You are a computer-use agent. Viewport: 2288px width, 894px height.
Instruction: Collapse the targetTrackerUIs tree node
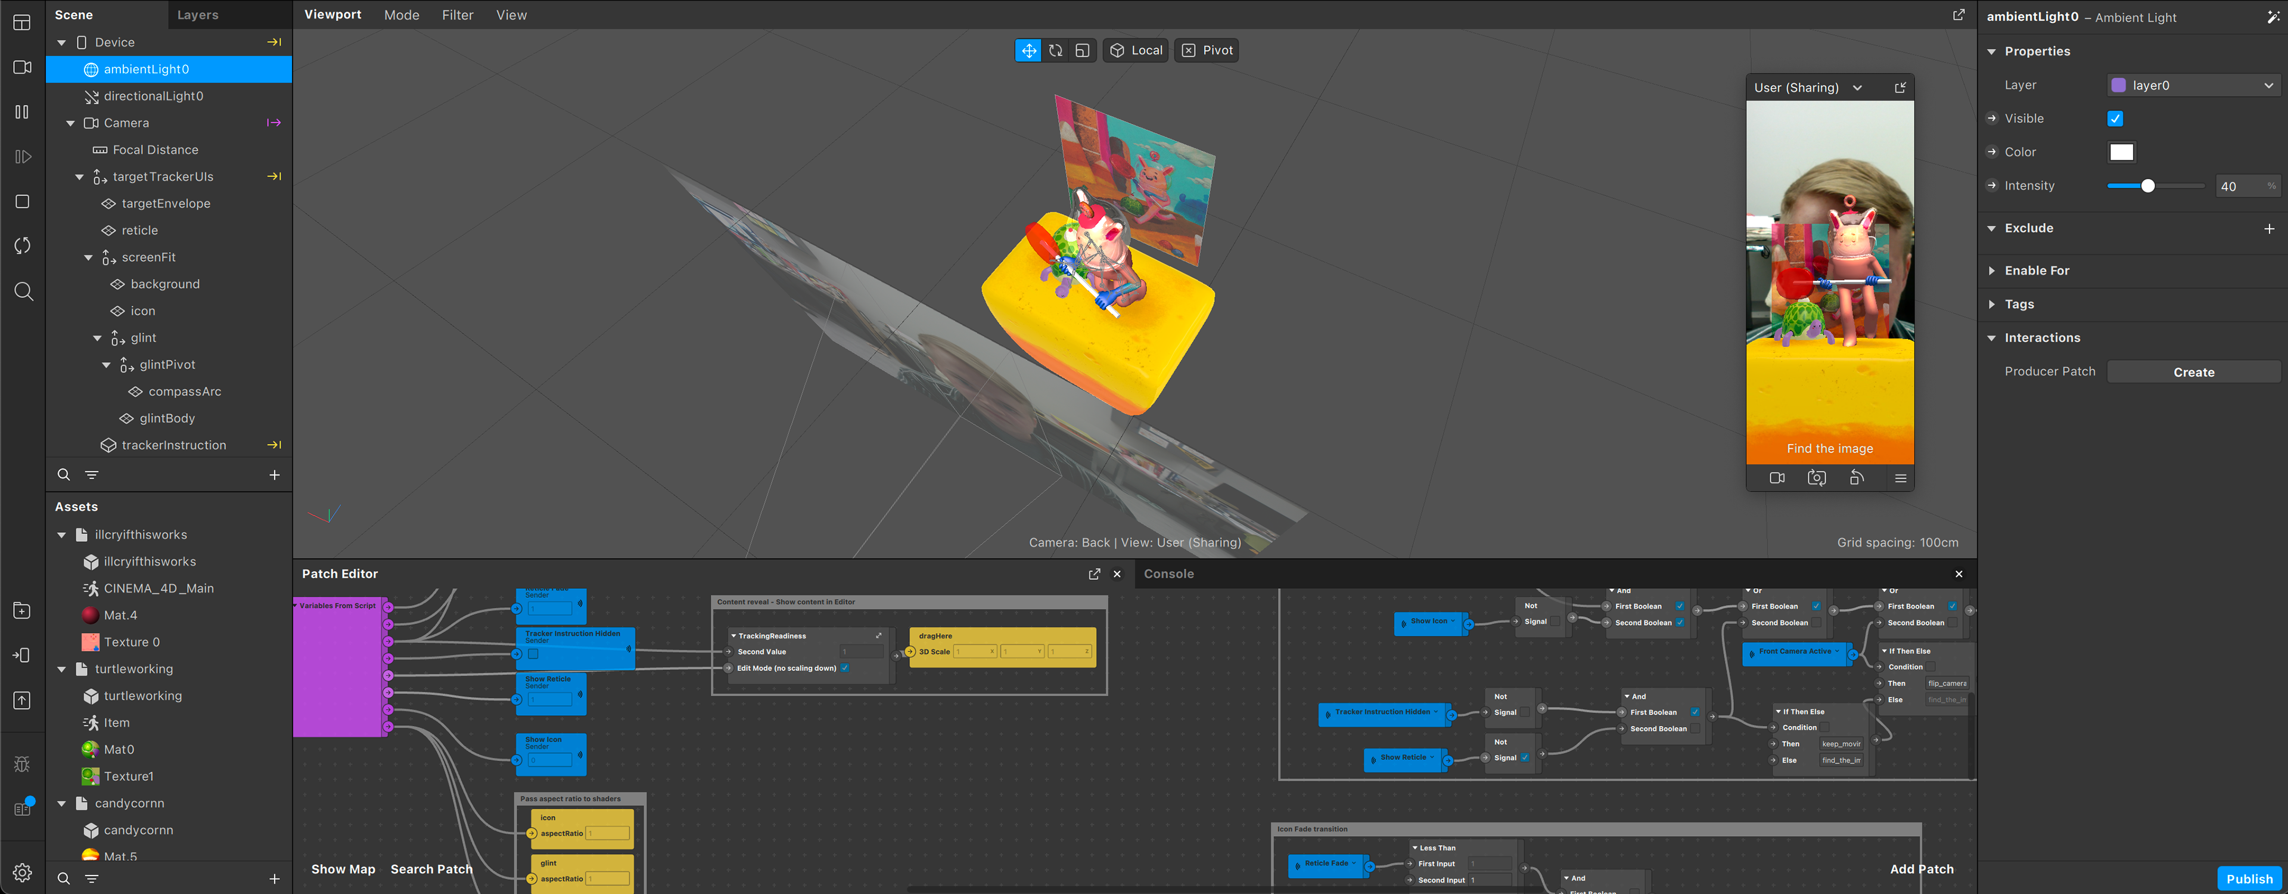(80, 177)
